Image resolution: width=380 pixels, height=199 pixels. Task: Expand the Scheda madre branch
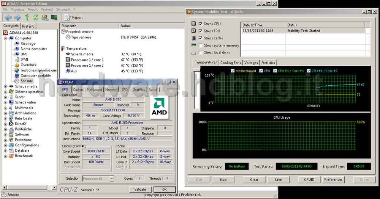coord(6,86)
